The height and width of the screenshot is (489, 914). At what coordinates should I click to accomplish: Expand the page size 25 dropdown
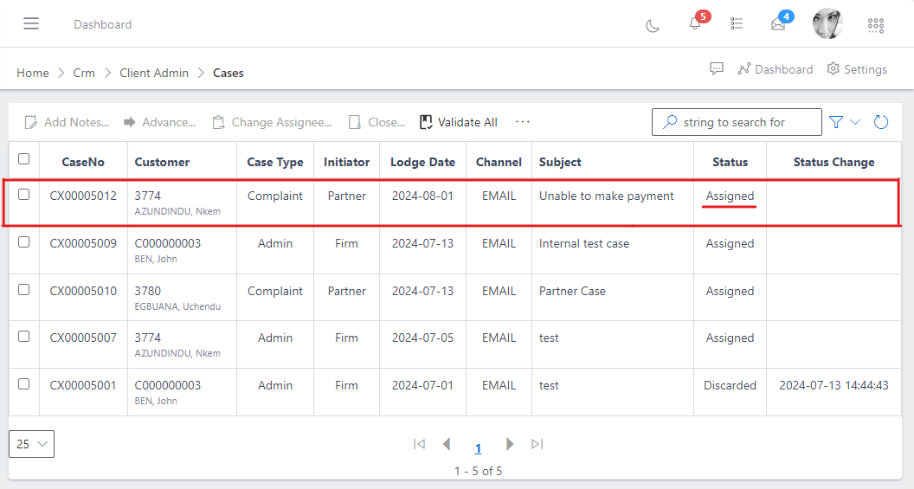click(32, 444)
